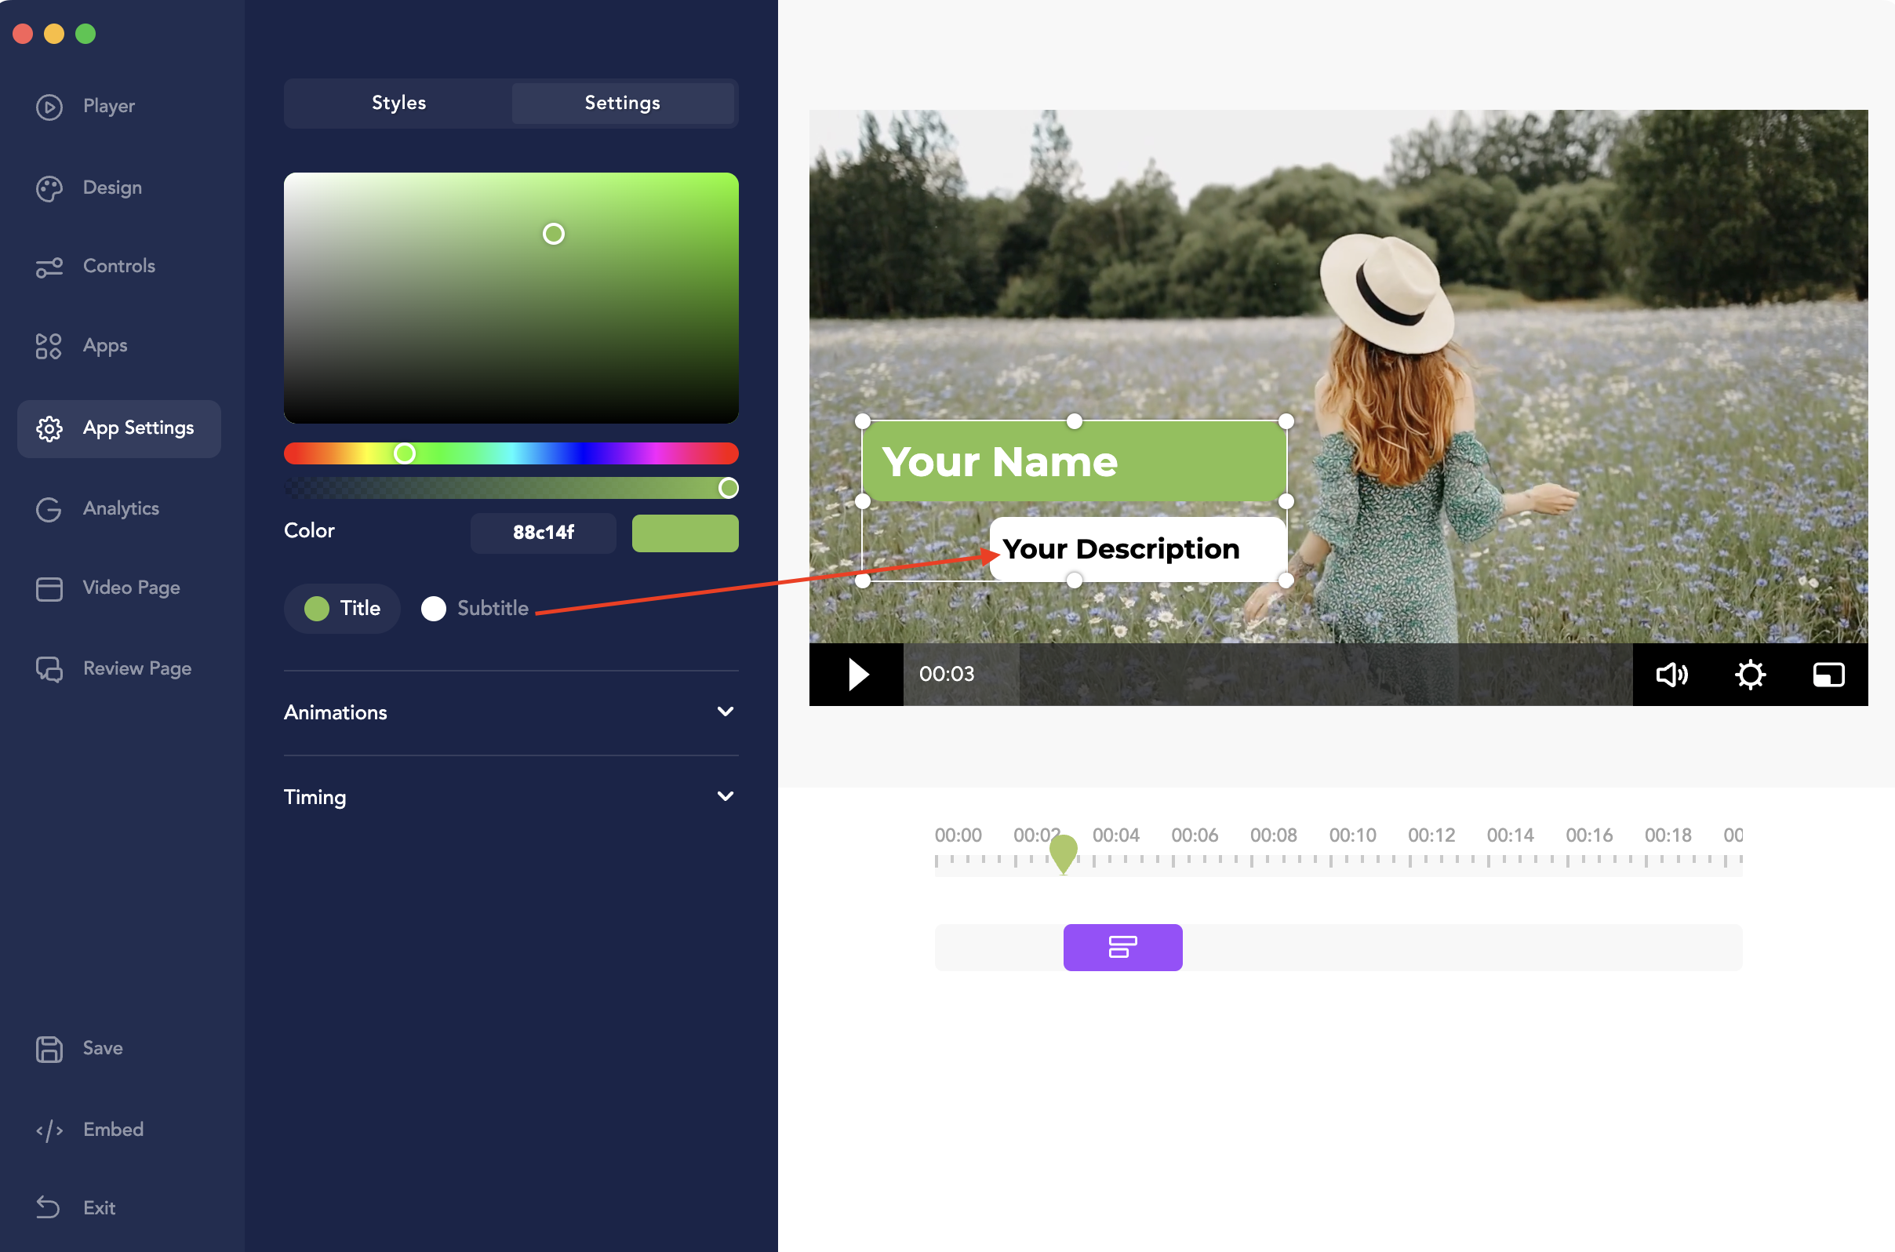Screen dimensions: 1895x1252
Task: Open the Review Page icon
Action: [49, 669]
